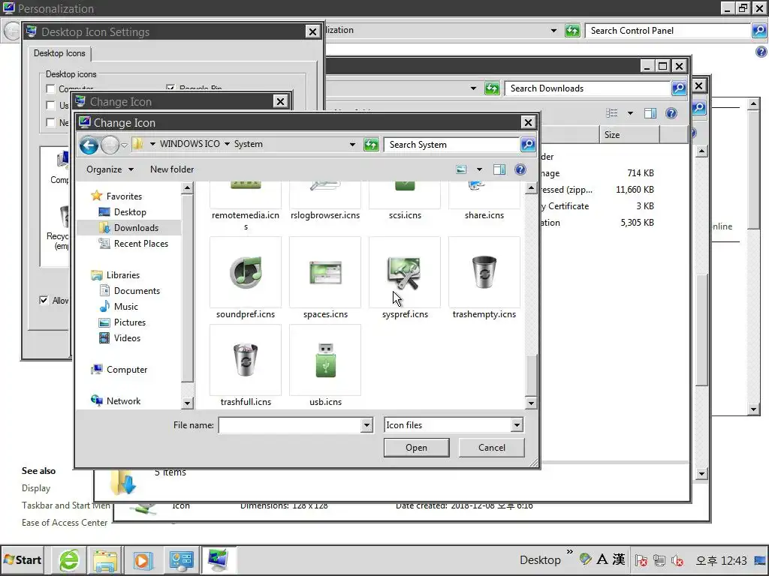The height and width of the screenshot is (576, 769).
Task: Select Network in the navigation pane
Action: coord(123,401)
